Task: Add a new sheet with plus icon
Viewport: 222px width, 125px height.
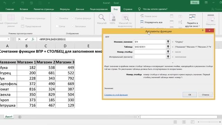Action: 20,117
